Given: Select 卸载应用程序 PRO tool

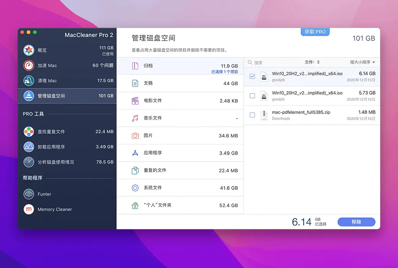Looking at the screenshot, I should [67, 147].
